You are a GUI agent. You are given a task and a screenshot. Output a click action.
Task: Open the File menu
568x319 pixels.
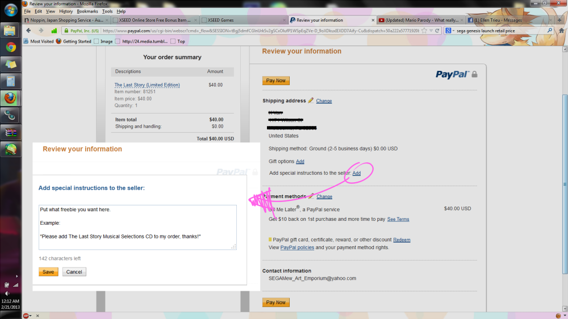pyautogui.click(x=27, y=11)
